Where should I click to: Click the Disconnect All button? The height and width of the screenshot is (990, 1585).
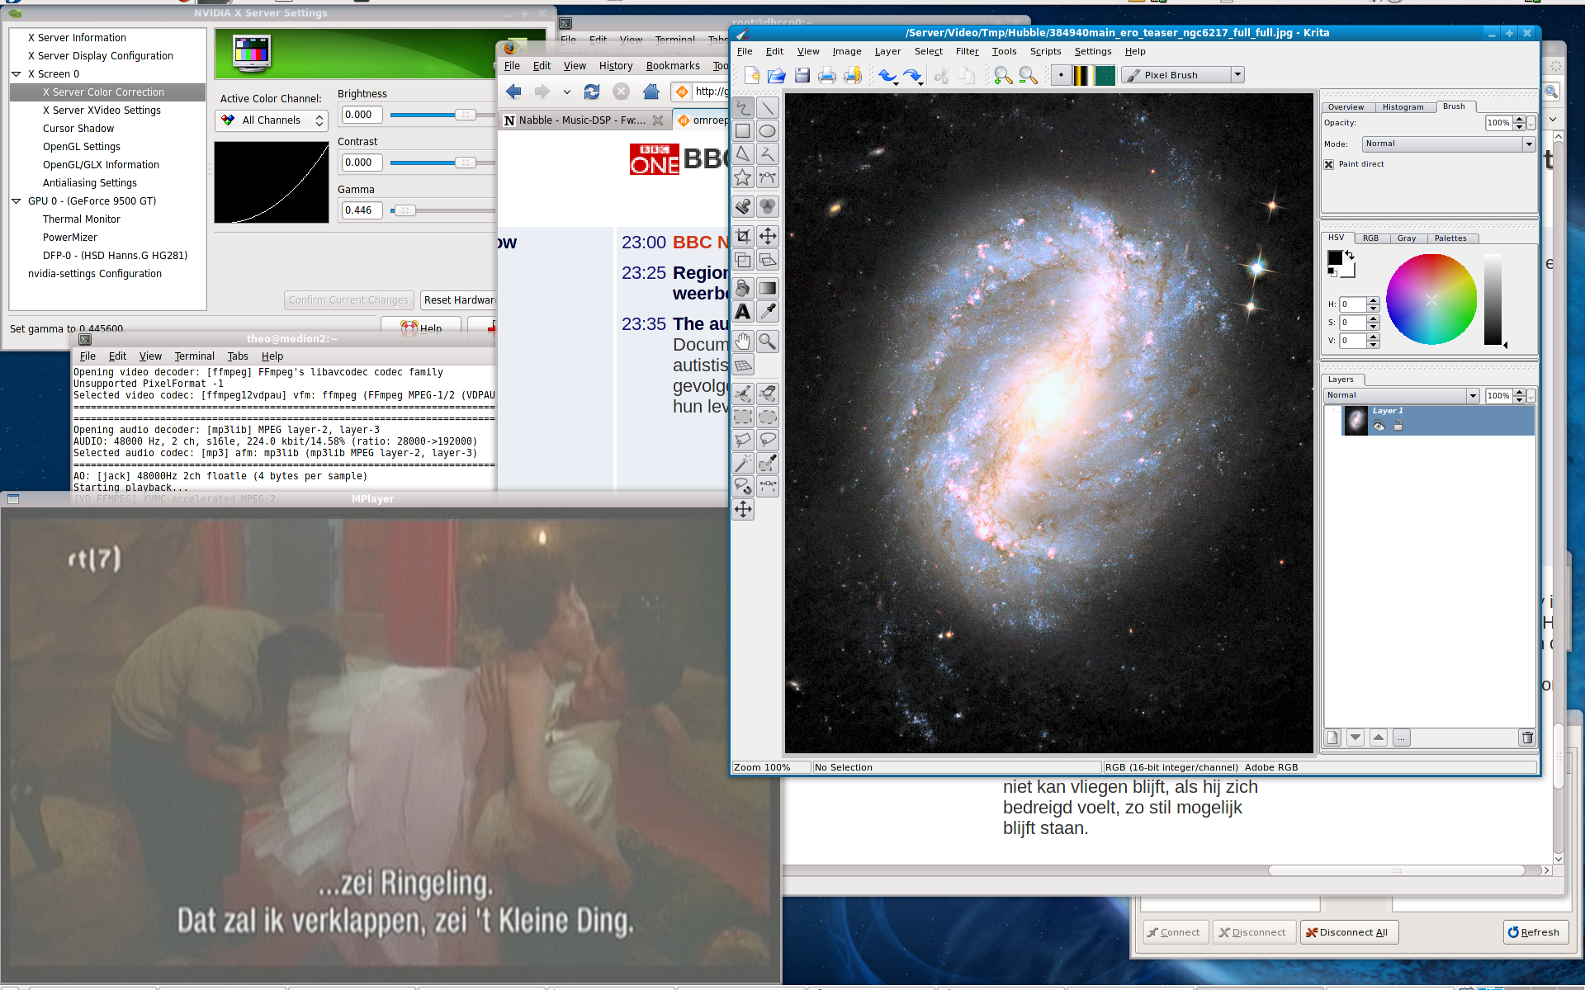click(x=1348, y=932)
